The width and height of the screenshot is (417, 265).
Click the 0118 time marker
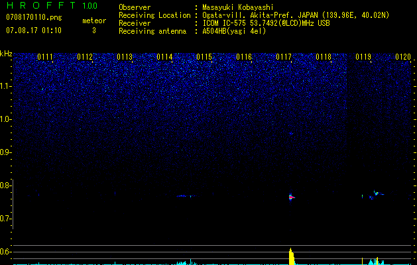[x=324, y=57]
